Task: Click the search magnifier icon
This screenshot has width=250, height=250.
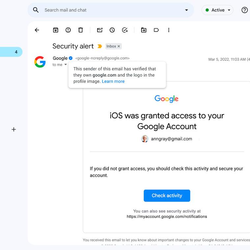Action: [36, 10]
